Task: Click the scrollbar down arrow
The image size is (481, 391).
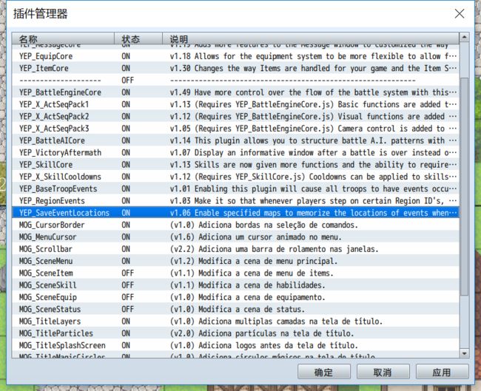Action: point(464,353)
